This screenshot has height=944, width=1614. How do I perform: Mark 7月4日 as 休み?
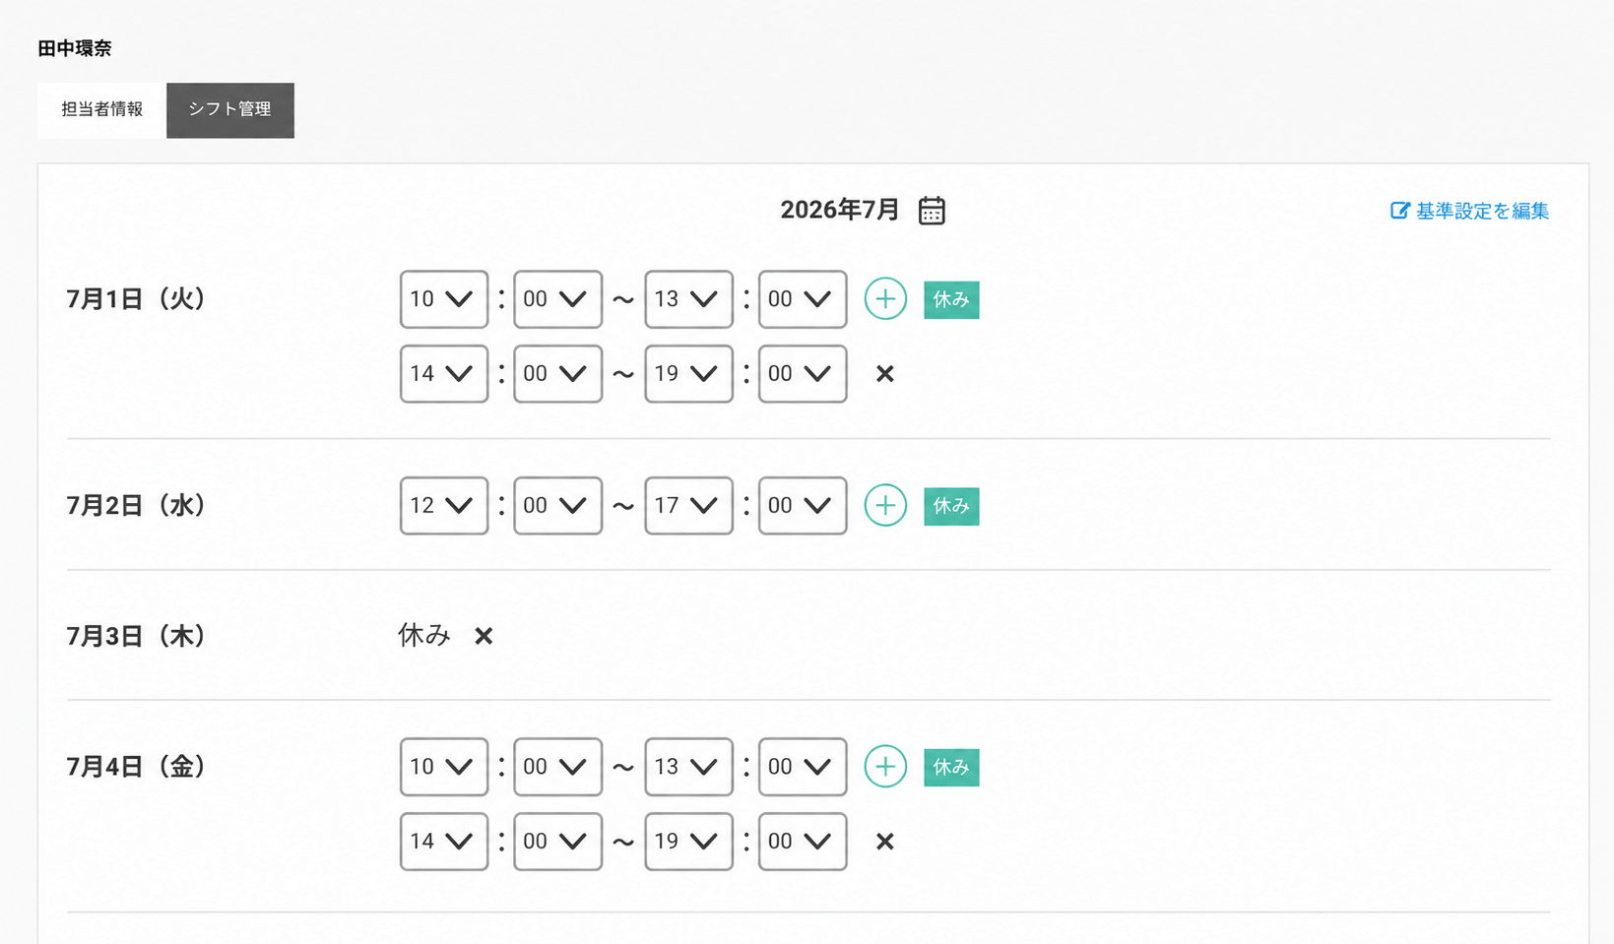pyautogui.click(x=951, y=768)
